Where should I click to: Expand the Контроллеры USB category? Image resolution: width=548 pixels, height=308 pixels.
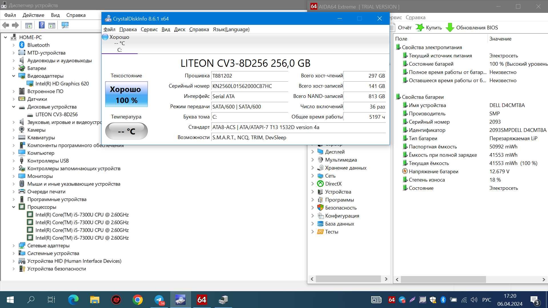13,161
